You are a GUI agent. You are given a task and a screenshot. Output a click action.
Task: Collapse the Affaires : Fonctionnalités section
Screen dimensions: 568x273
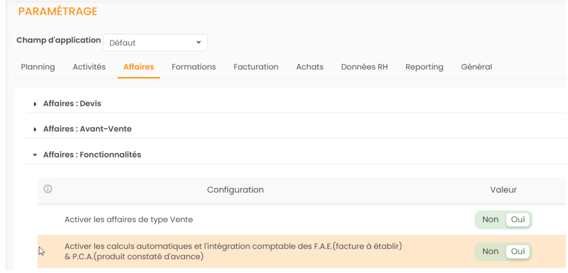point(92,155)
